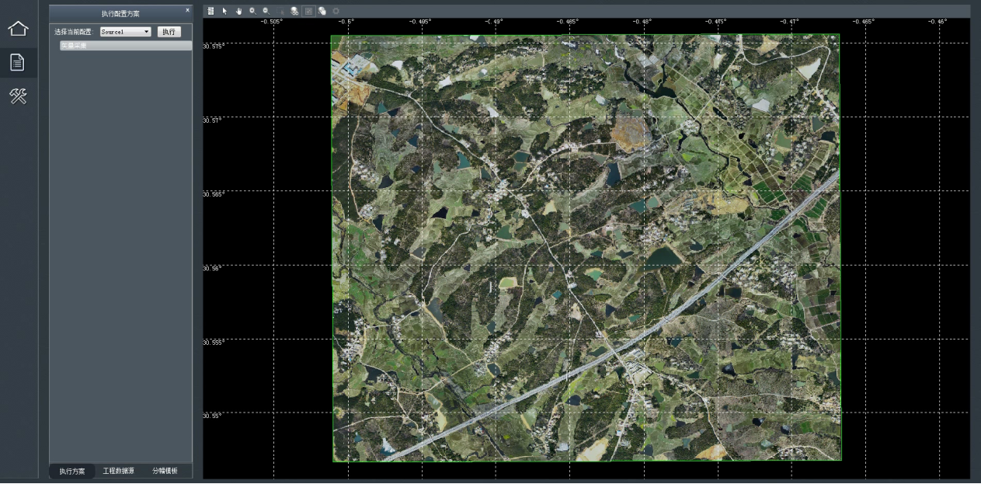Select the 矢量采集 list item
Screen dimensions: 981x484
pos(120,46)
